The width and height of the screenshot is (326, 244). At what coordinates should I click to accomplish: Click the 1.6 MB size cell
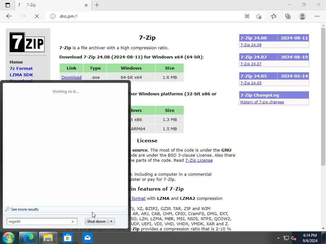click(170, 78)
